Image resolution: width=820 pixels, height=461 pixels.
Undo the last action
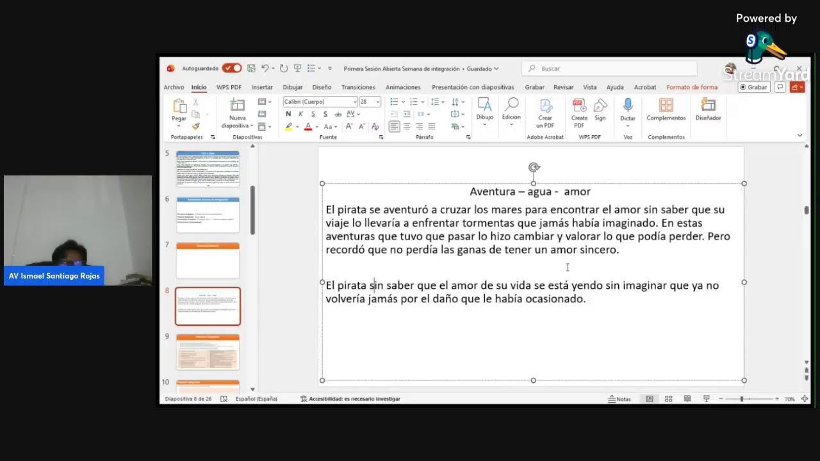(264, 69)
